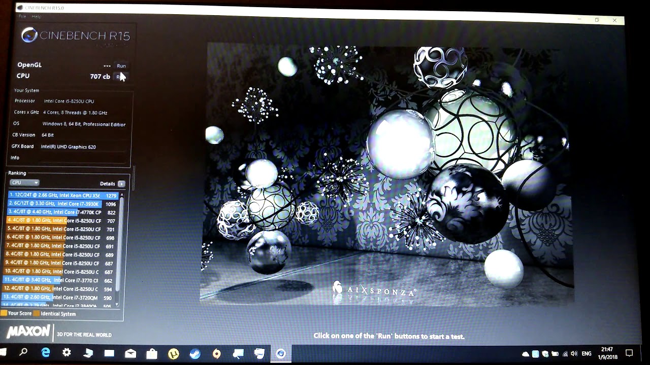Open the laptop-shaped taskbar icon next to Settings
650x365 pixels.
coord(88,353)
